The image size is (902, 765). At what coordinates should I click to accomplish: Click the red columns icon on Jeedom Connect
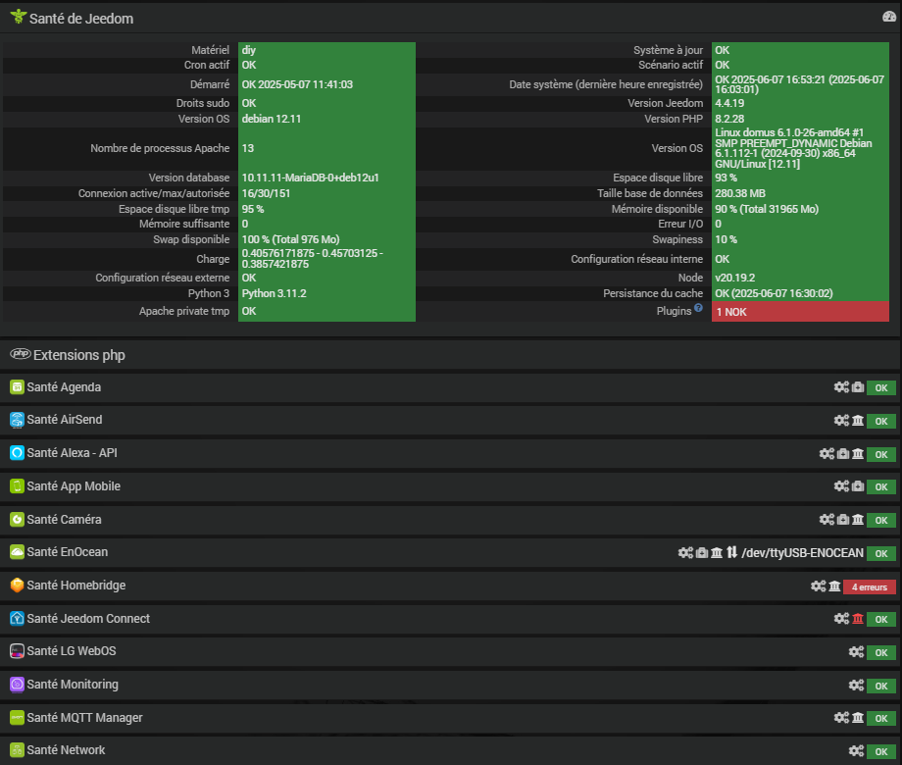[858, 619]
